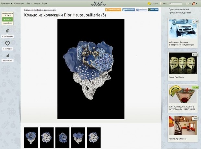Viewport: 201px width, 149px height.
Task: Click the rating bar chart icon
Action: [x=7, y=56]
